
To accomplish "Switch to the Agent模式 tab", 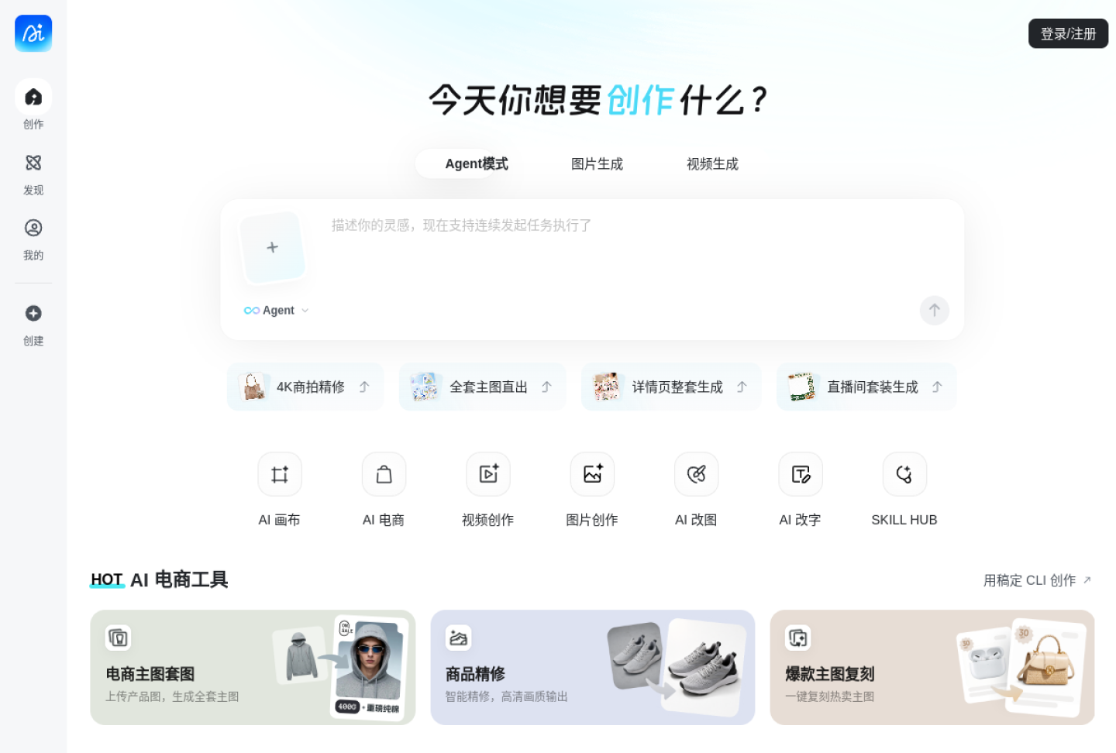I will [x=477, y=163].
